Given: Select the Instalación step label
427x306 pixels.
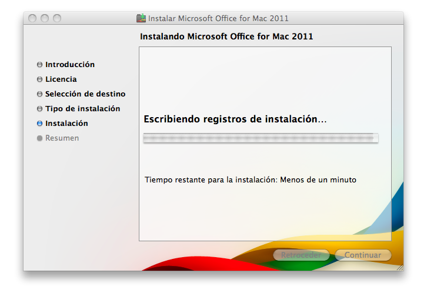Looking at the screenshot, I should pos(66,124).
